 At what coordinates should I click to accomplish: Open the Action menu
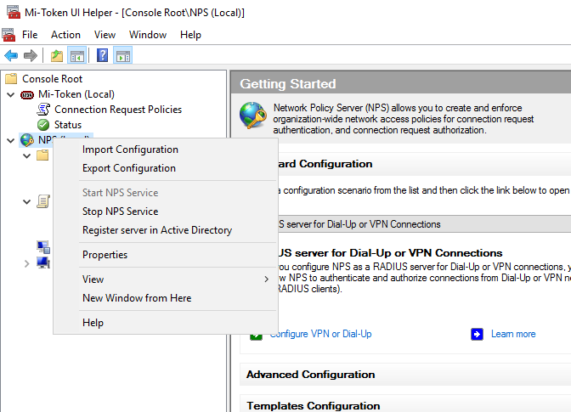pos(65,35)
